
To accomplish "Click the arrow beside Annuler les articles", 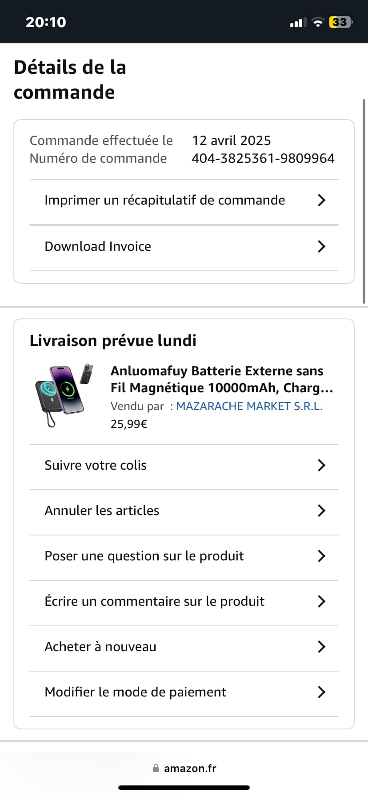I will pyautogui.click(x=322, y=511).
